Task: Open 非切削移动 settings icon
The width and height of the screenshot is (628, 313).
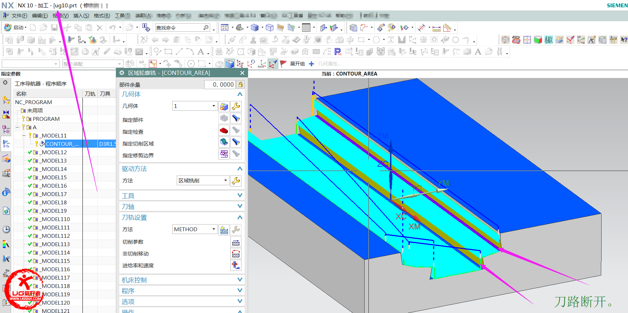Action: coord(236,254)
